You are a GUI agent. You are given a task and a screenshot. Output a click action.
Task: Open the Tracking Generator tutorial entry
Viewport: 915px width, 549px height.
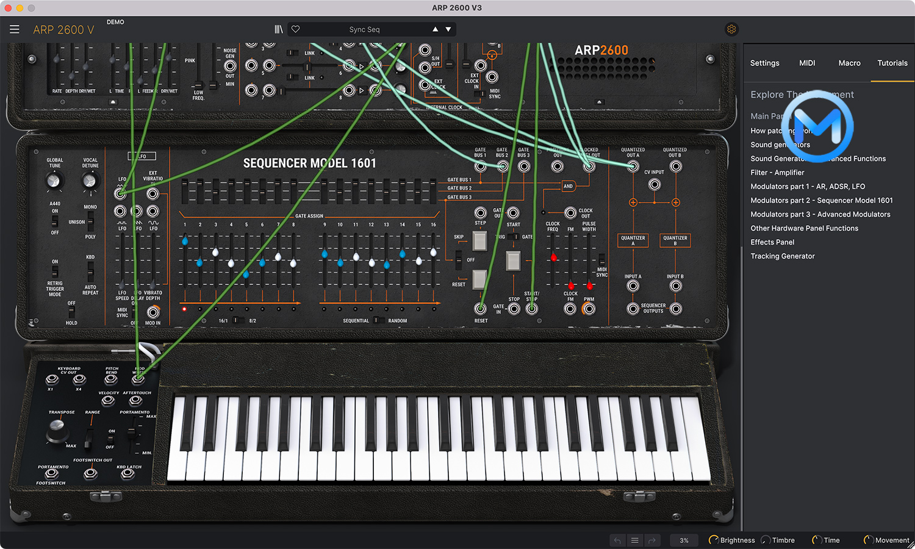click(783, 256)
